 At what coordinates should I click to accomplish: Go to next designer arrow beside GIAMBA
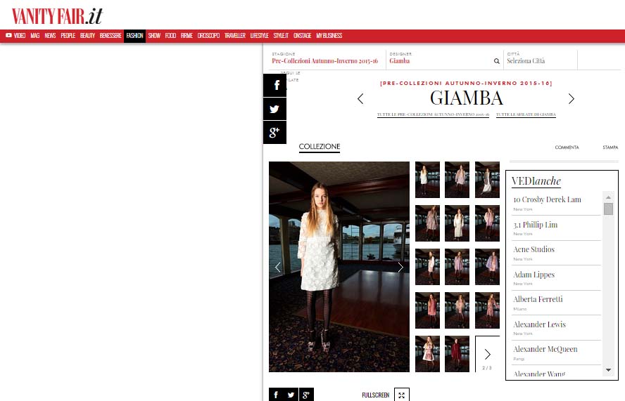[572, 98]
